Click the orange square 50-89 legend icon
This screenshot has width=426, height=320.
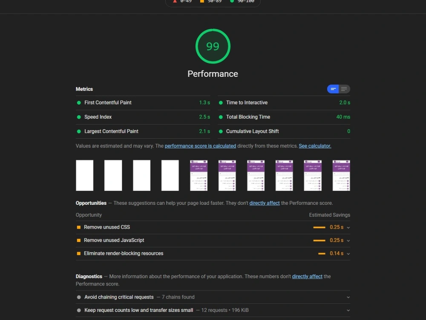click(202, 1)
